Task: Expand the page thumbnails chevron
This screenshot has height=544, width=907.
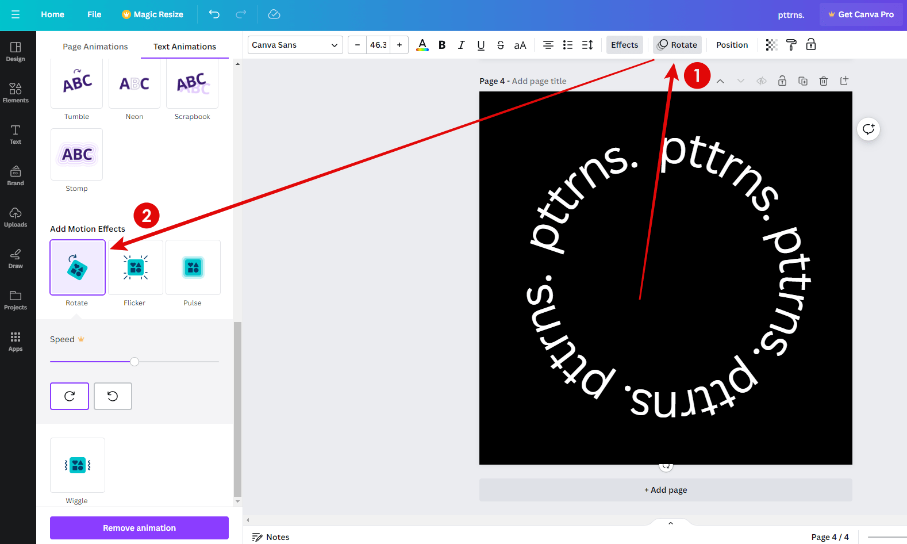Action: coord(671,523)
